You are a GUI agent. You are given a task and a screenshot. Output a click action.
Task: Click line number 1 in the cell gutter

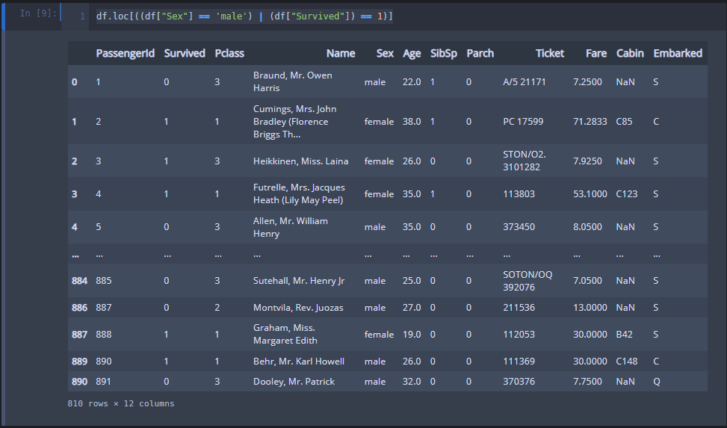click(82, 16)
